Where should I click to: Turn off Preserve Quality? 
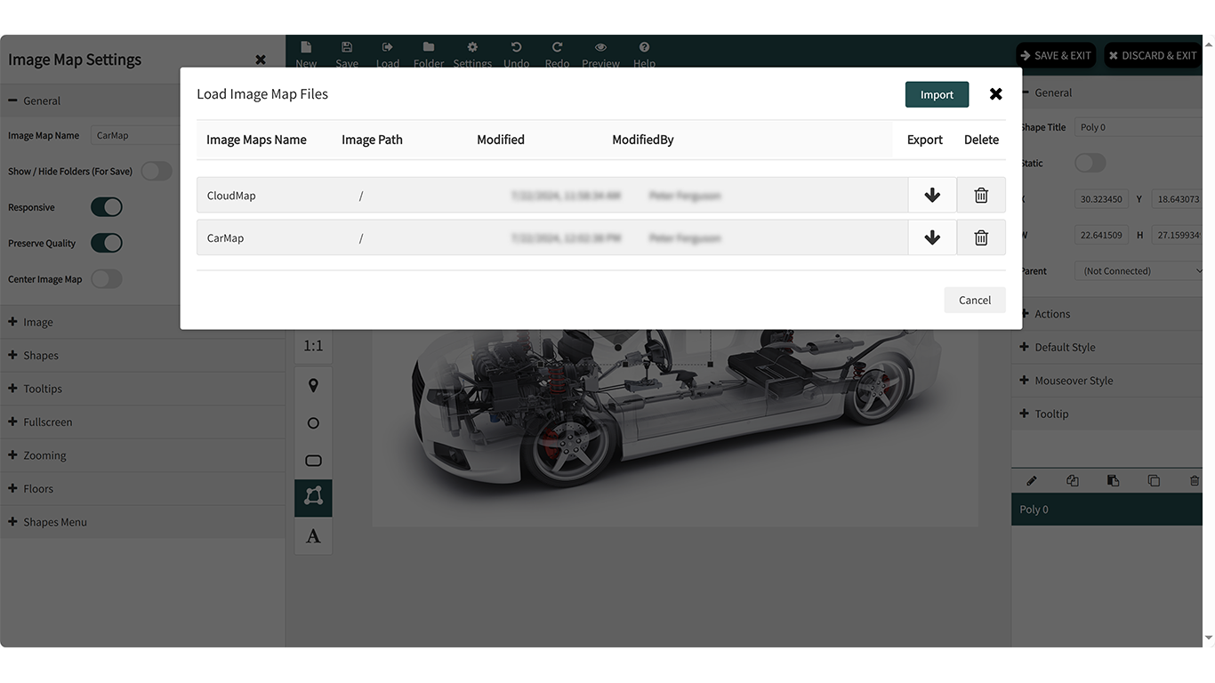(107, 243)
